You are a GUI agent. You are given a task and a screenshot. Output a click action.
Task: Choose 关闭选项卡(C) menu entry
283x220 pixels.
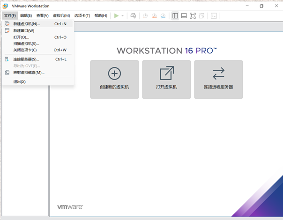tap(38, 50)
